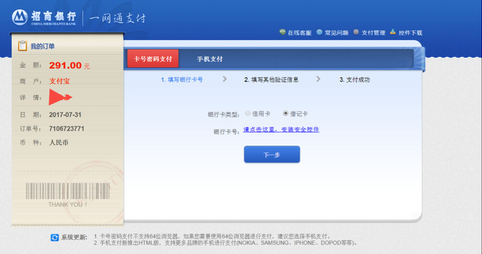Click order date 2017-07-31
This screenshot has width=482, height=254.
[65, 115]
